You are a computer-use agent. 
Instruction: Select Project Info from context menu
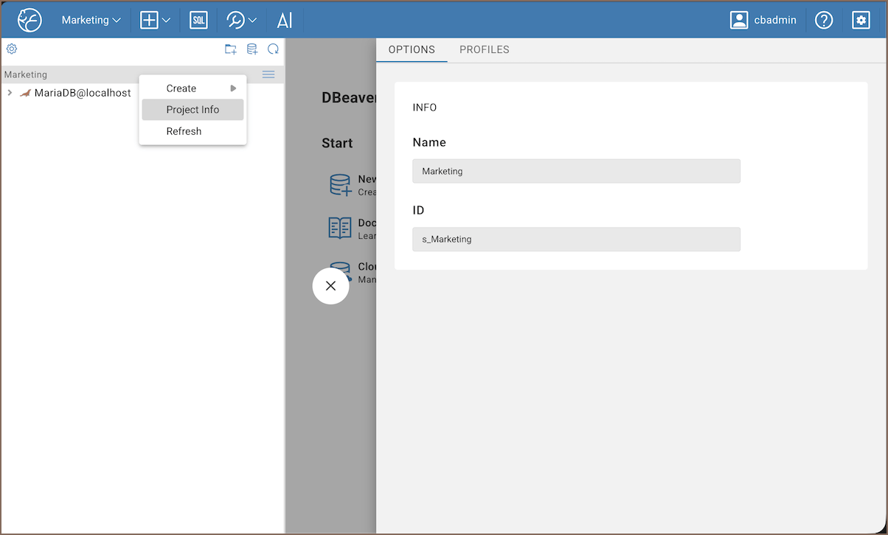coord(192,110)
